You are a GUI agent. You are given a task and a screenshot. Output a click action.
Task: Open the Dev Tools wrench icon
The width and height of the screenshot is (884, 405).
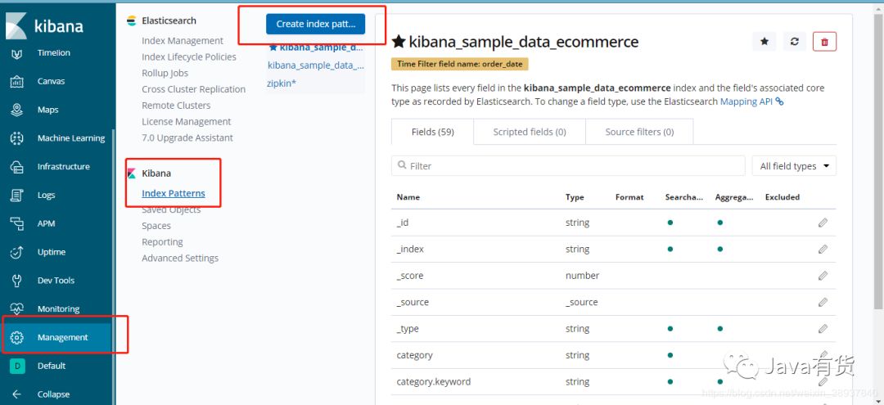[17, 281]
